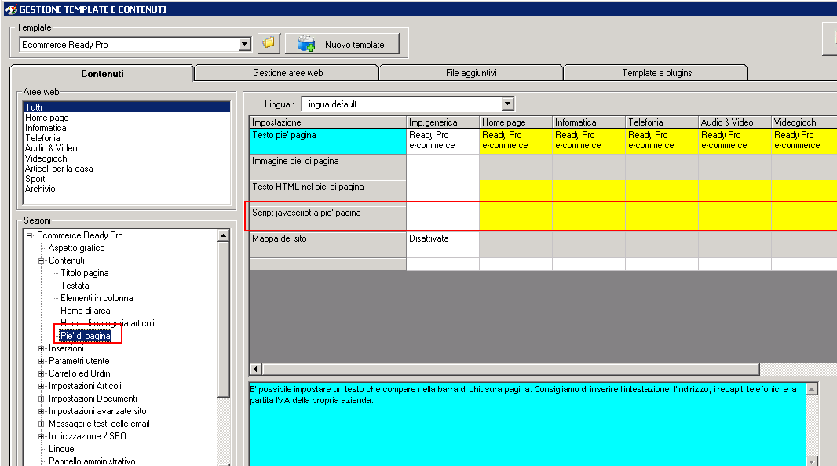Click Sezioni tree vertical scrollbar thumb
The width and height of the screenshot is (837, 466).
pos(223,319)
